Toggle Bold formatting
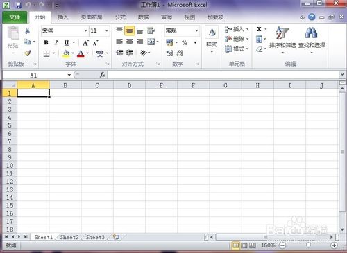 (x=46, y=42)
